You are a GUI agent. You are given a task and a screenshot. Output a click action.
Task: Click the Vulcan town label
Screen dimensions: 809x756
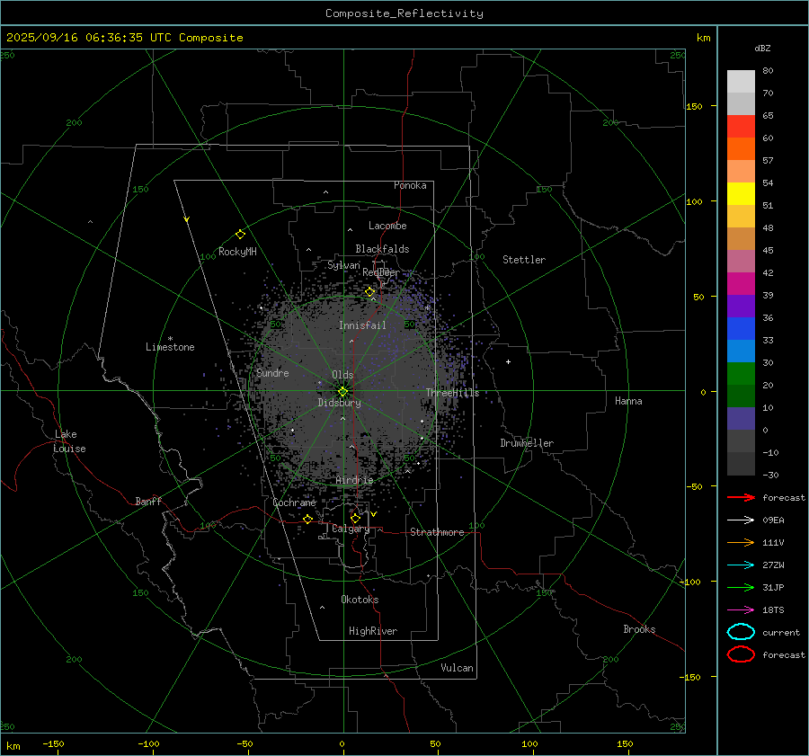457,668
